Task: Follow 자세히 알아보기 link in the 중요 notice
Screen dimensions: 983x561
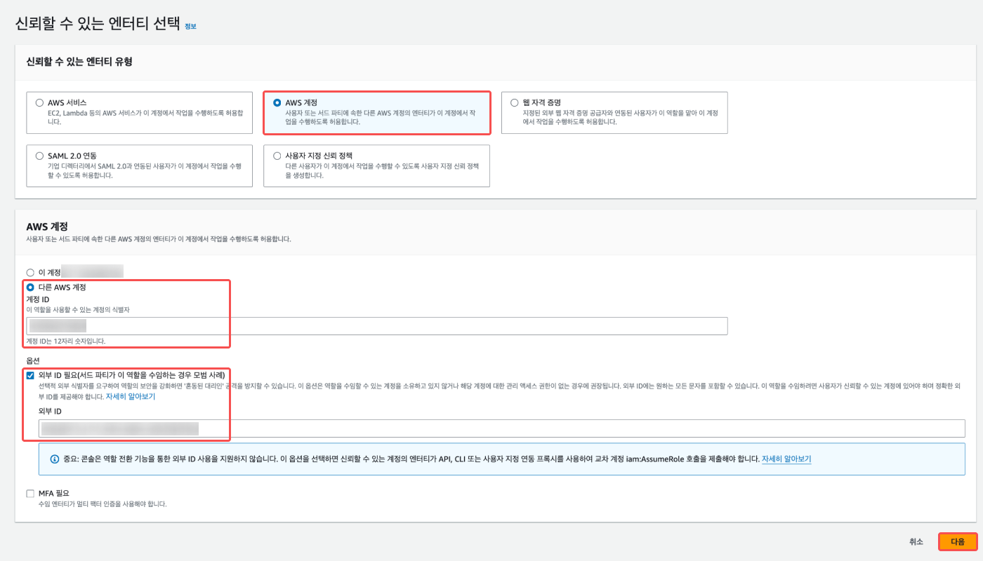Action: click(x=786, y=459)
